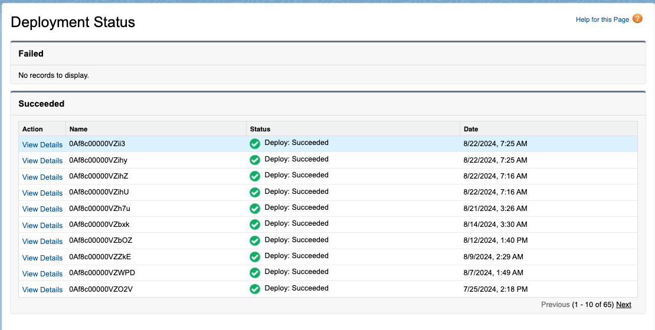Click success checkmark icon for 0Af8c00000VZii3

click(255, 144)
